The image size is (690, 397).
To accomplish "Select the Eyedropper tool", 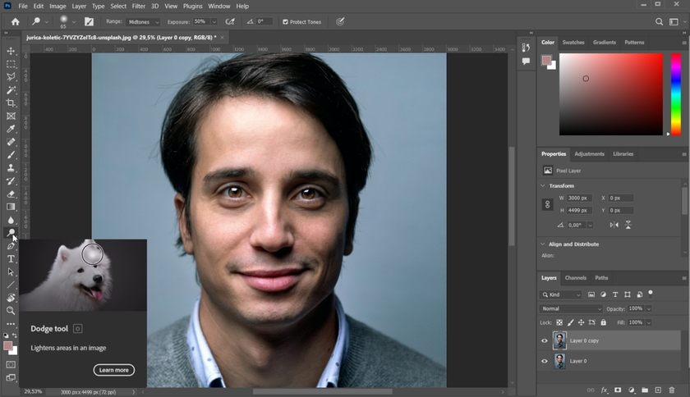I will tap(11, 129).
